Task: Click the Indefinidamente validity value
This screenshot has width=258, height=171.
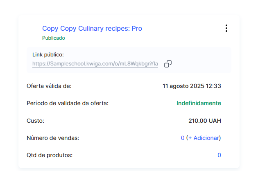Action: tap(199, 103)
